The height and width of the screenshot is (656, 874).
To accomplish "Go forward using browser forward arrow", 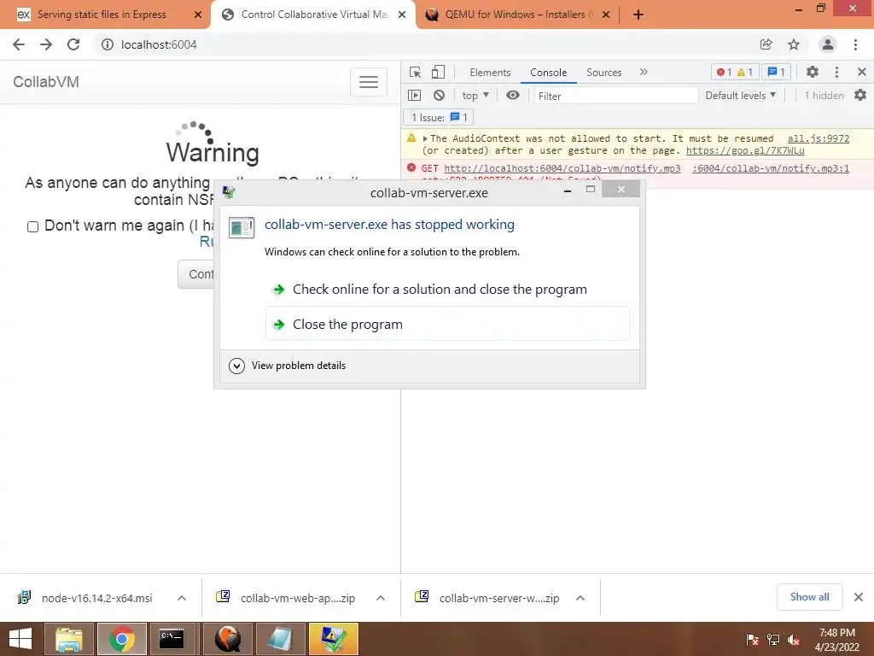I will tap(46, 44).
